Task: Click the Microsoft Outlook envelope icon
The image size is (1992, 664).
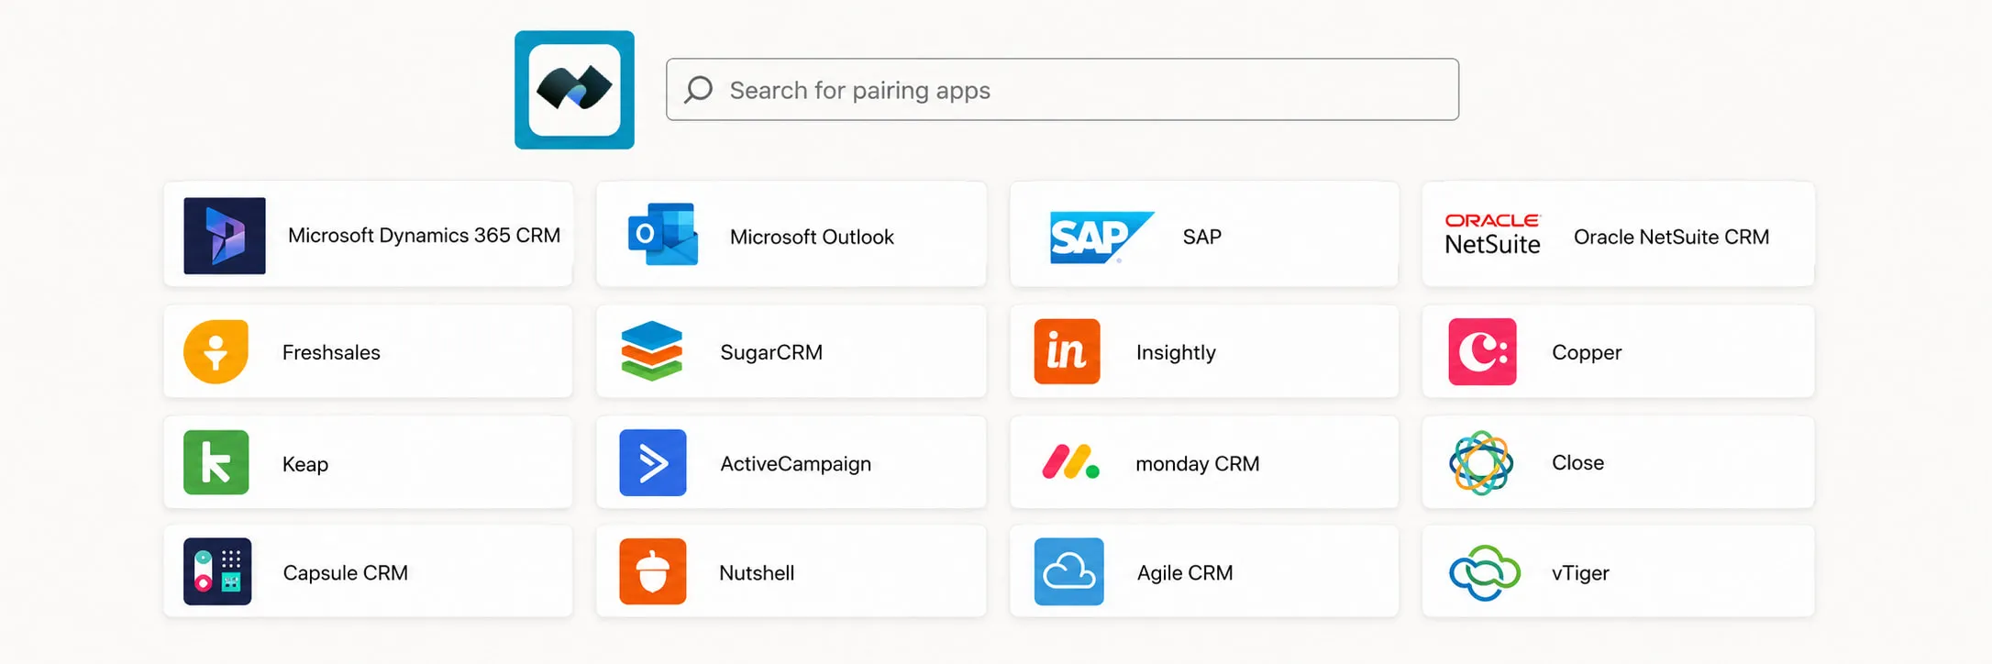Action: (663, 235)
